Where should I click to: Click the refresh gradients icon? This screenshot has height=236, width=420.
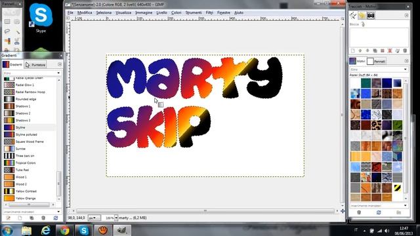[55, 218]
